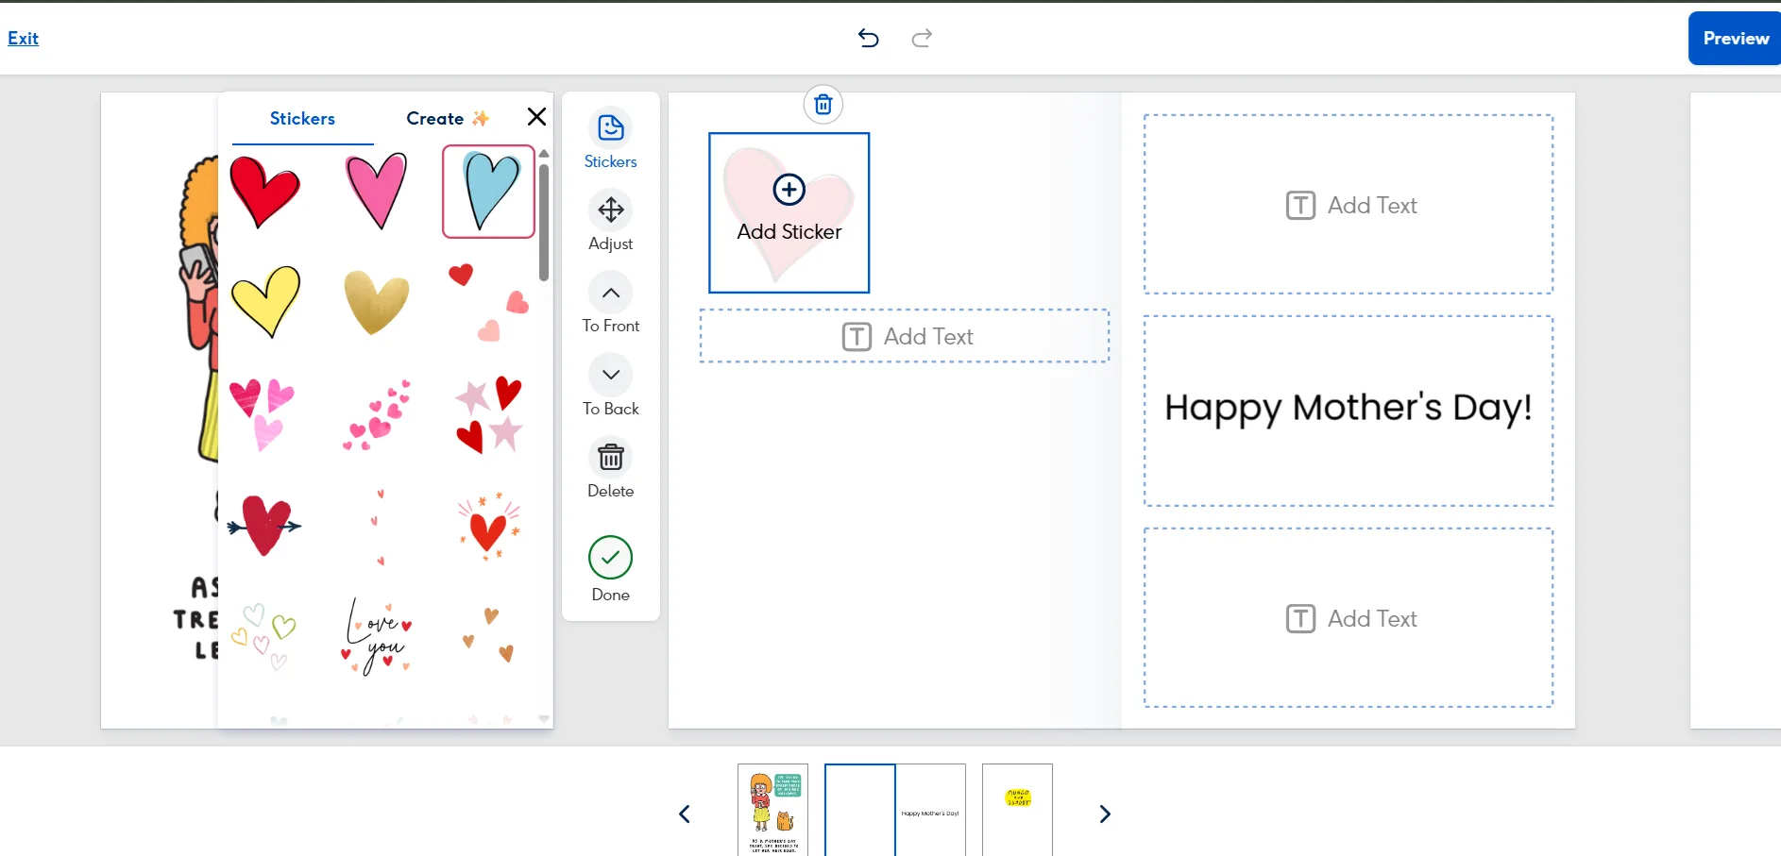
Task: Click the Add Sticker placeholder
Action: (x=789, y=212)
